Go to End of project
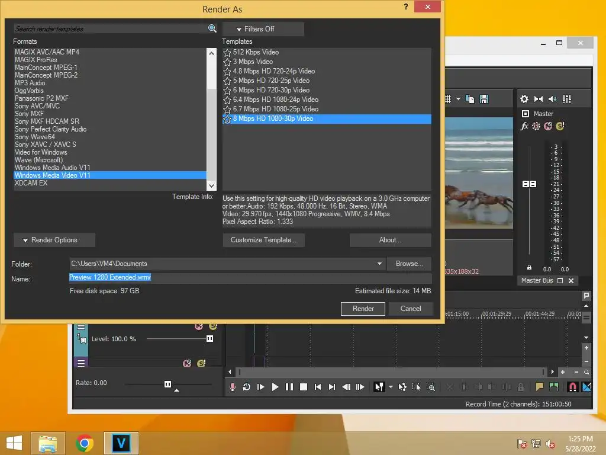Screen dimensions: 606x455 (x=332, y=387)
